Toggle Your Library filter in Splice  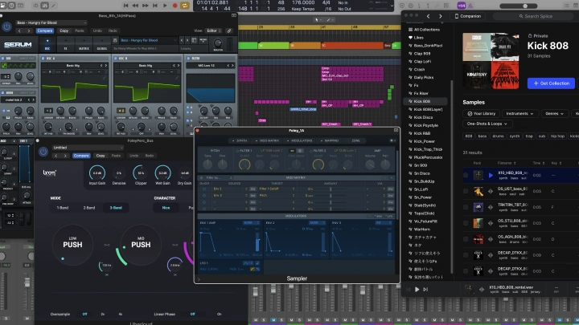pyautogui.click(x=481, y=114)
